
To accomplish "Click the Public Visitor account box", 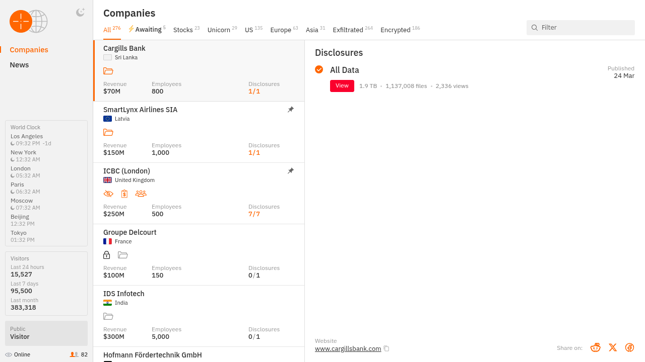I will tap(46, 333).
